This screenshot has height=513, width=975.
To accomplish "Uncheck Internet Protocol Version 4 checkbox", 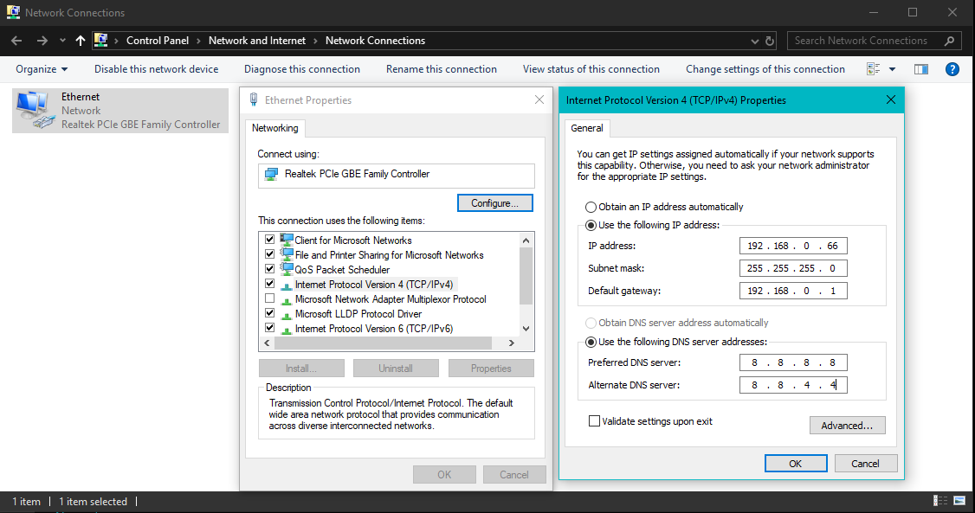I will tap(269, 283).
